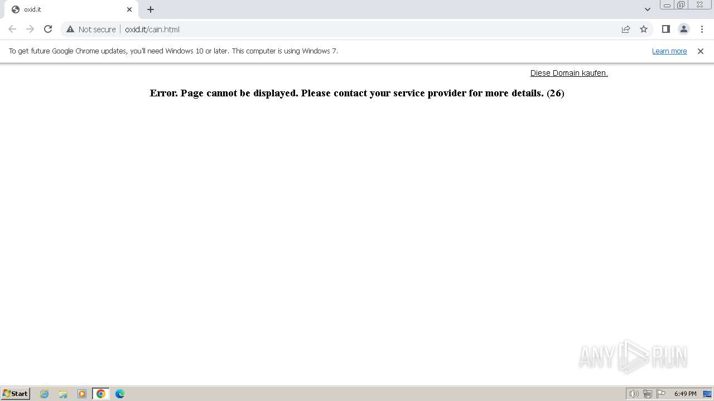Open the Not secure site information
The image size is (714, 401).
pos(91,29)
